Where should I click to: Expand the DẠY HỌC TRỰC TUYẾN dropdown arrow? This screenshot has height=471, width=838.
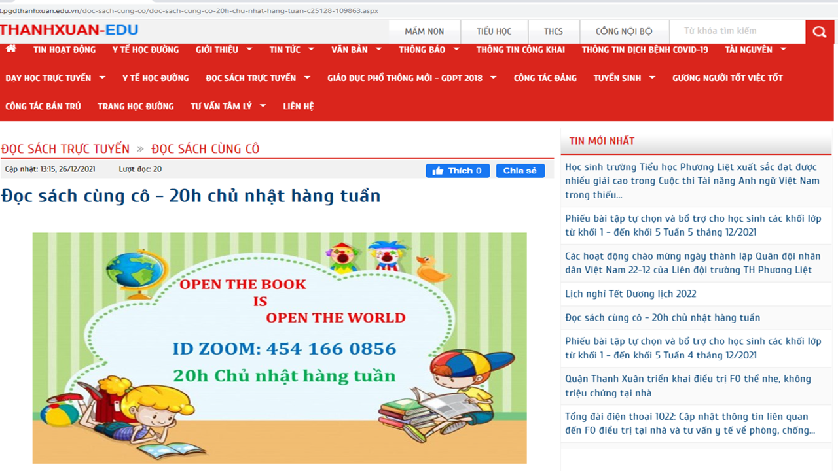102,77
